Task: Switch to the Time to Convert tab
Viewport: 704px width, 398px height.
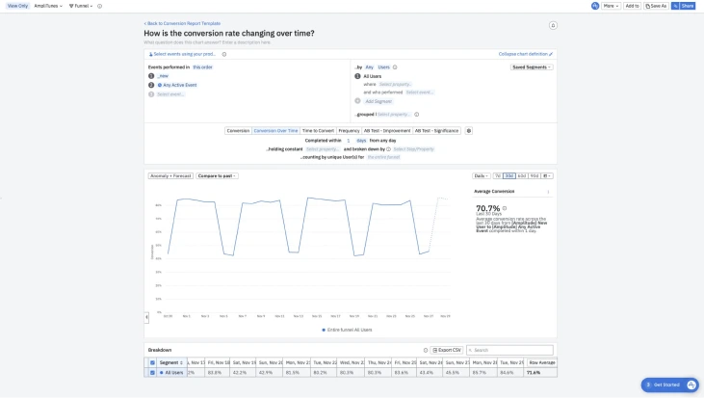Action: (x=318, y=130)
